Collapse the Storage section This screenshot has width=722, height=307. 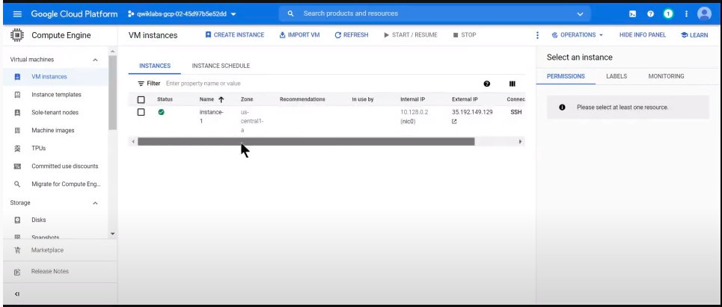pyautogui.click(x=95, y=202)
